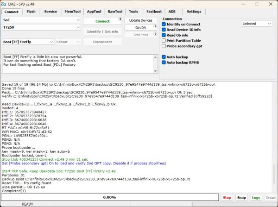This screenshot has width=278, height=207.
Task: Click the PSN1: 149525557A019011 line
Action: (25, 136)
